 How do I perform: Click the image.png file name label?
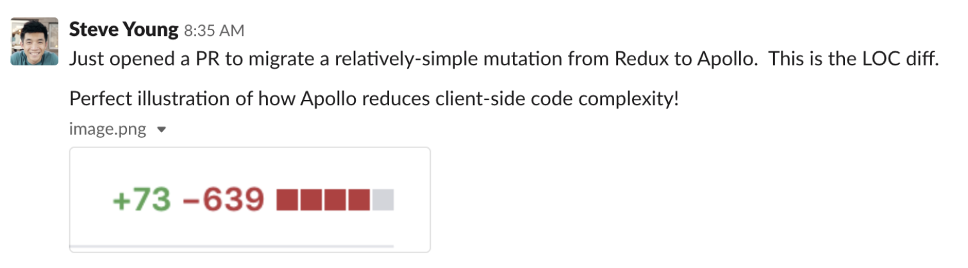tap(108, 130)
